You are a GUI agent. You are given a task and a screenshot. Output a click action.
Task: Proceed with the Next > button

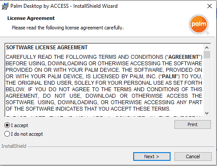click(152, 156)
